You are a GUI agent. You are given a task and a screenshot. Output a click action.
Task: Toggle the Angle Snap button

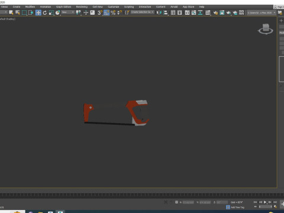[106, 13]
